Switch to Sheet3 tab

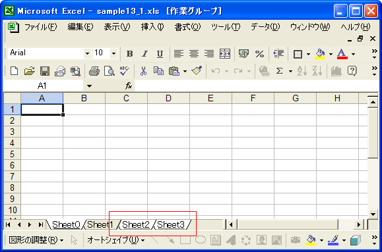[x=171, y=225]
